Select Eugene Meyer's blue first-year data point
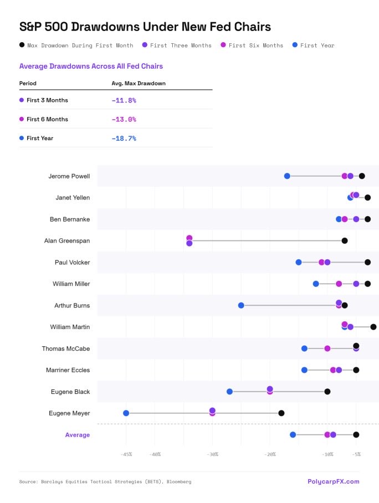The height and width of the screenshot is (503, 379). [126, 413]
